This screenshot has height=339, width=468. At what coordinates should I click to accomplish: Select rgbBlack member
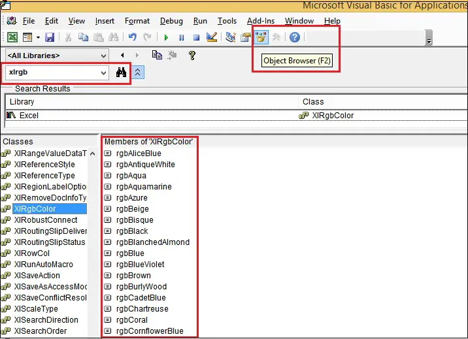[132, 231]
